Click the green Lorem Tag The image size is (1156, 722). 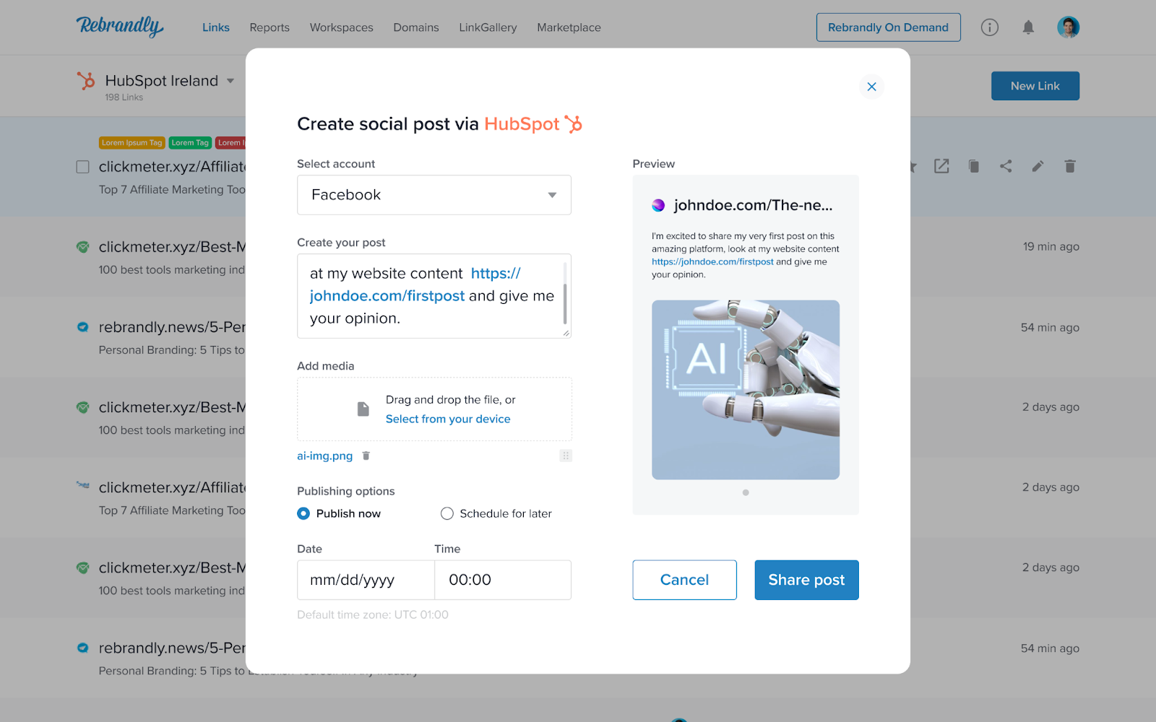190,143
